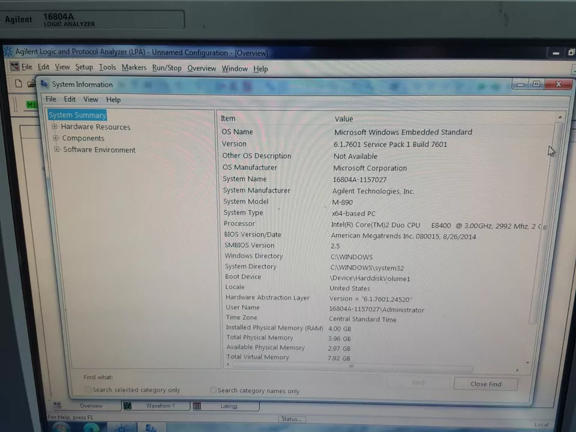Expand the Components tree node
This screenshot has height=432, width=576.
coord(56,138)
